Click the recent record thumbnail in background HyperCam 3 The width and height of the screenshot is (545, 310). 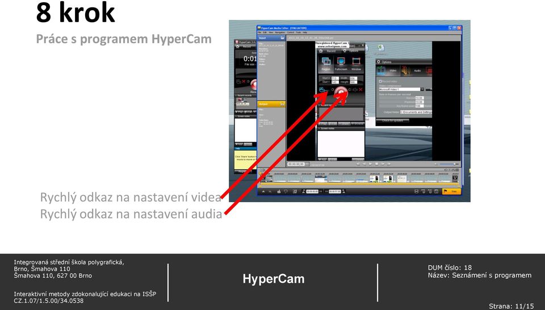[242, 101]
